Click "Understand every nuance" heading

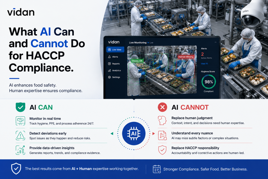click(x=192, y=133)
